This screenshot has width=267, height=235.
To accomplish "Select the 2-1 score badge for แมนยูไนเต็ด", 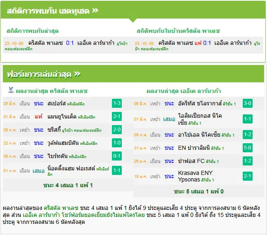I will click(117, 116).
